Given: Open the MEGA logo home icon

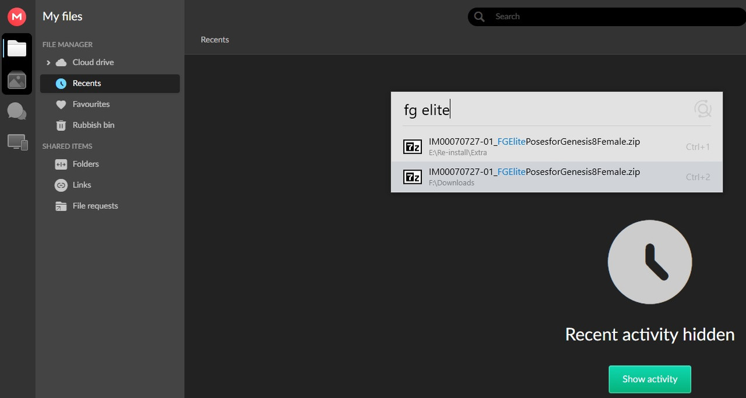Looking at the screenshot, I should [x=17, y=17].
